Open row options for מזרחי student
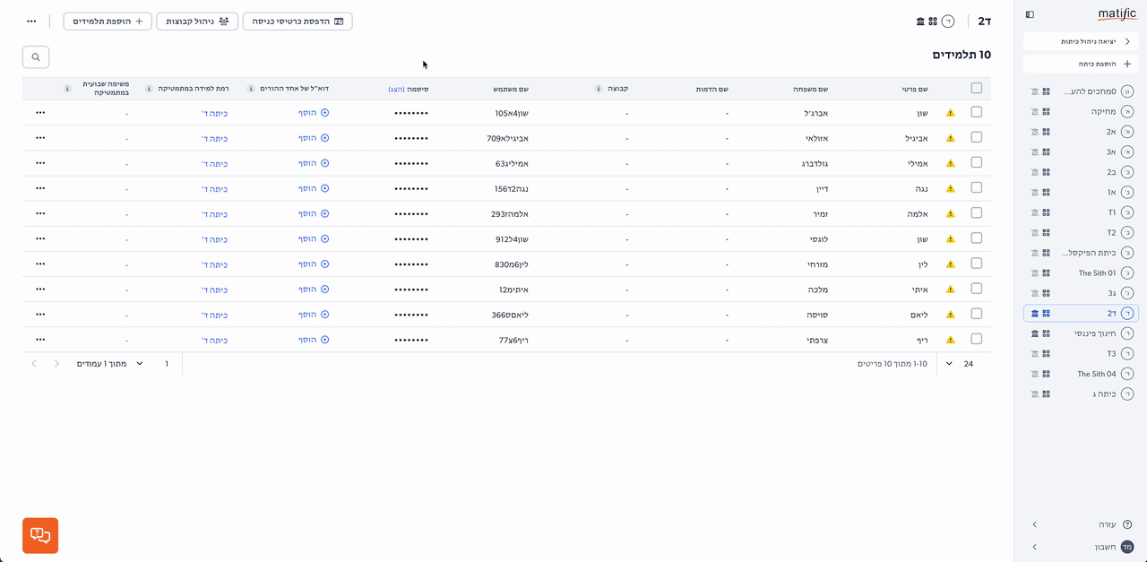Viewport: 1147px width, 562px height. pyautogui.click(x=40, y=264)
